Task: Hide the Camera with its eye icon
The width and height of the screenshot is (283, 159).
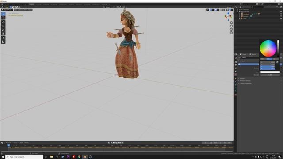Action: point(281,16)
